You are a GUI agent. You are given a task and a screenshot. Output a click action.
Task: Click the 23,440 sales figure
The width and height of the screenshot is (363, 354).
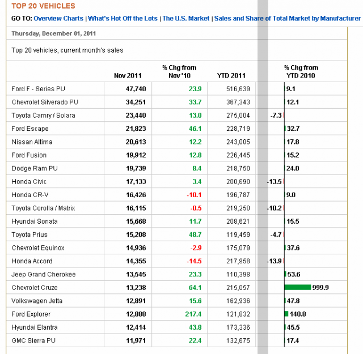point(136,116)
